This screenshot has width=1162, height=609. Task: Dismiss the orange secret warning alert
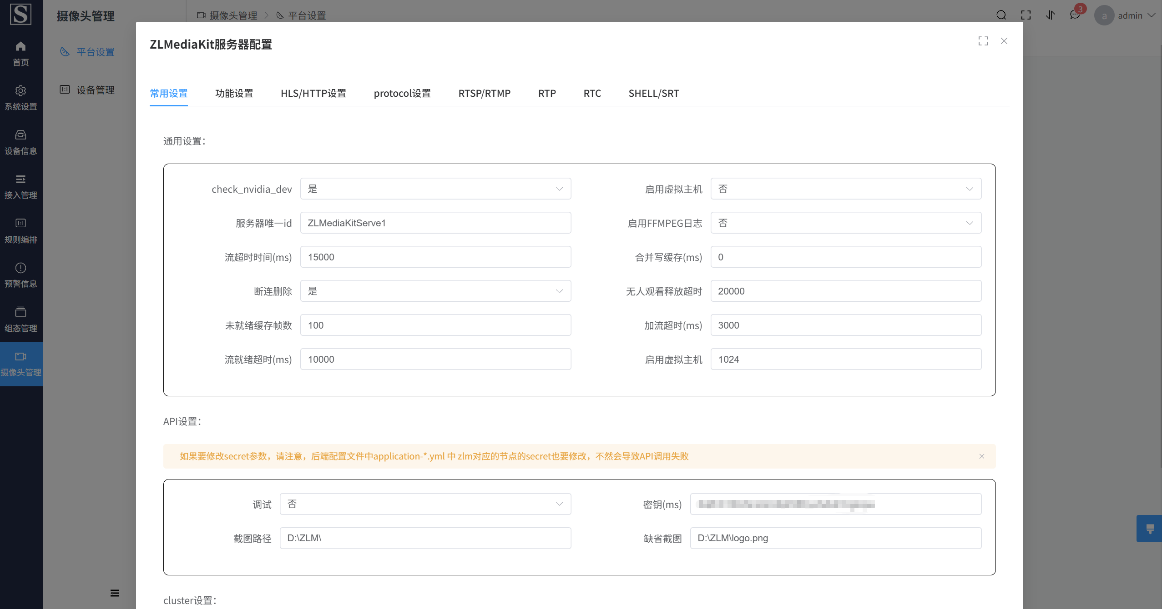pos(982,456)
